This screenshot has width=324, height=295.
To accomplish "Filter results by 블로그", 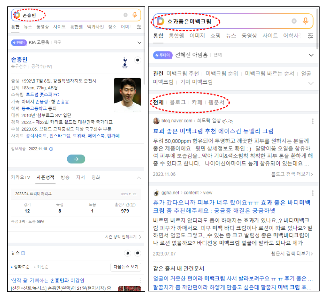I will point(177,102).
